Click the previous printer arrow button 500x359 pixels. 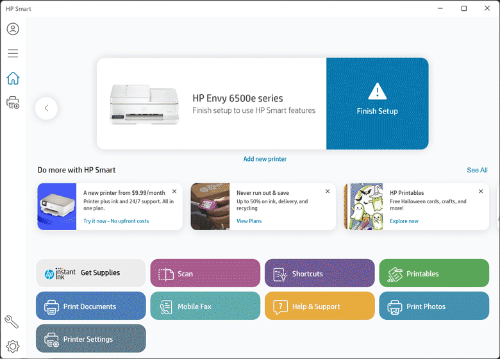point(47,108)
